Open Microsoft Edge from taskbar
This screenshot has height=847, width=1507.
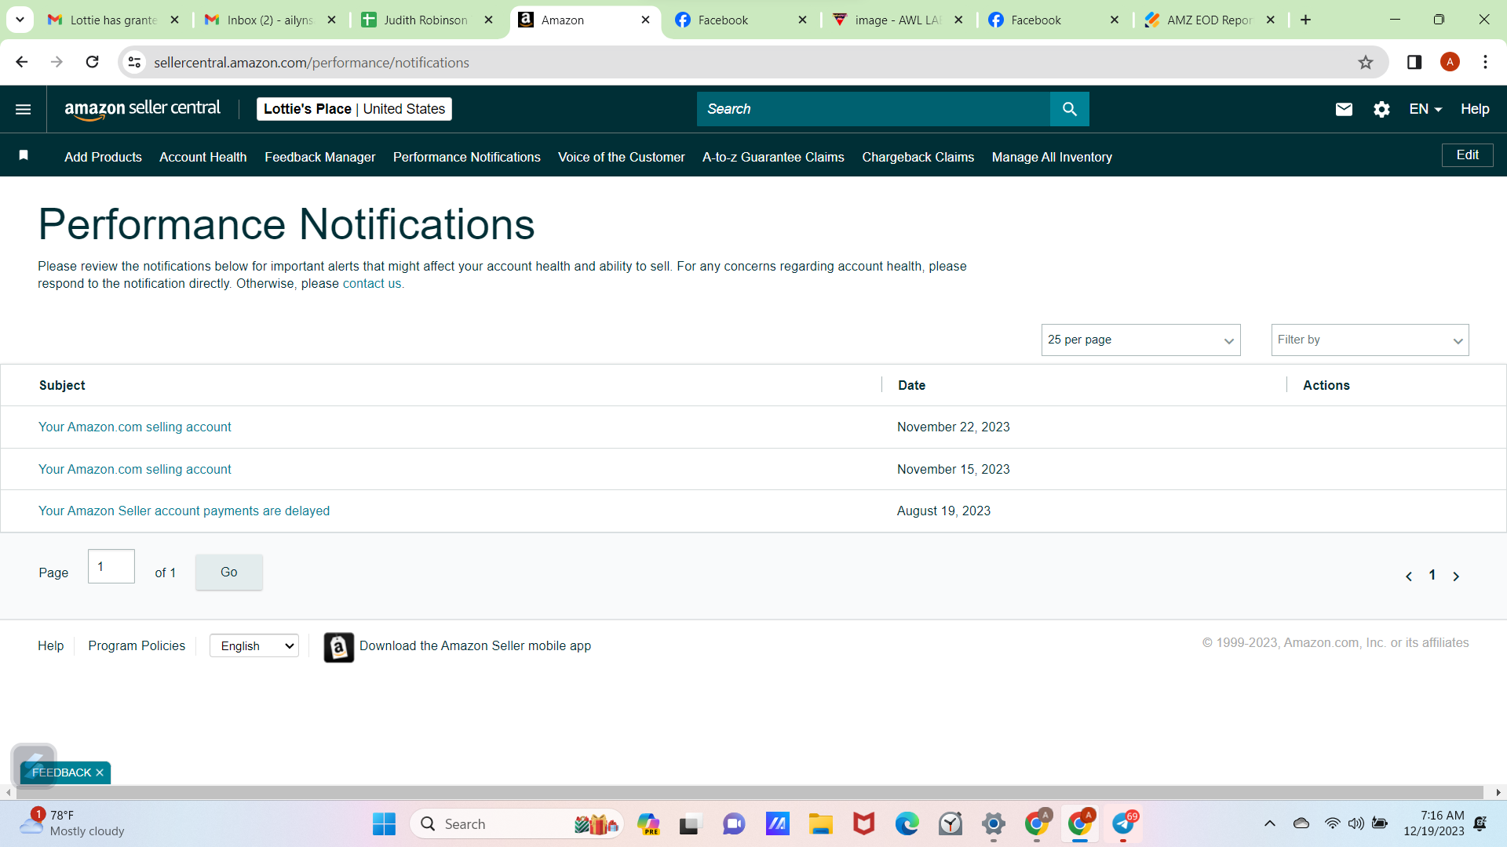[907, 823]
